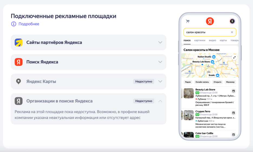Open the Студия Лето thumbnail image
This screenshot has width=253, height=152.
tap(189, 115)
